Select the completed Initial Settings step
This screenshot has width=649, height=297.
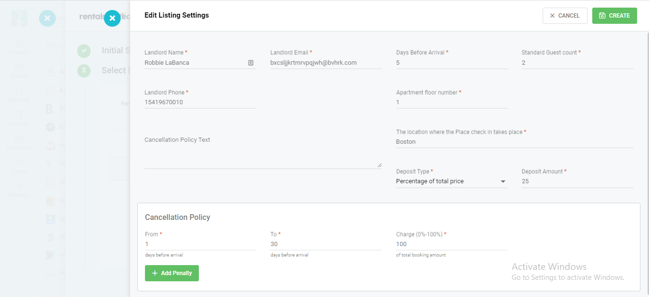click(x=84, y=50)
